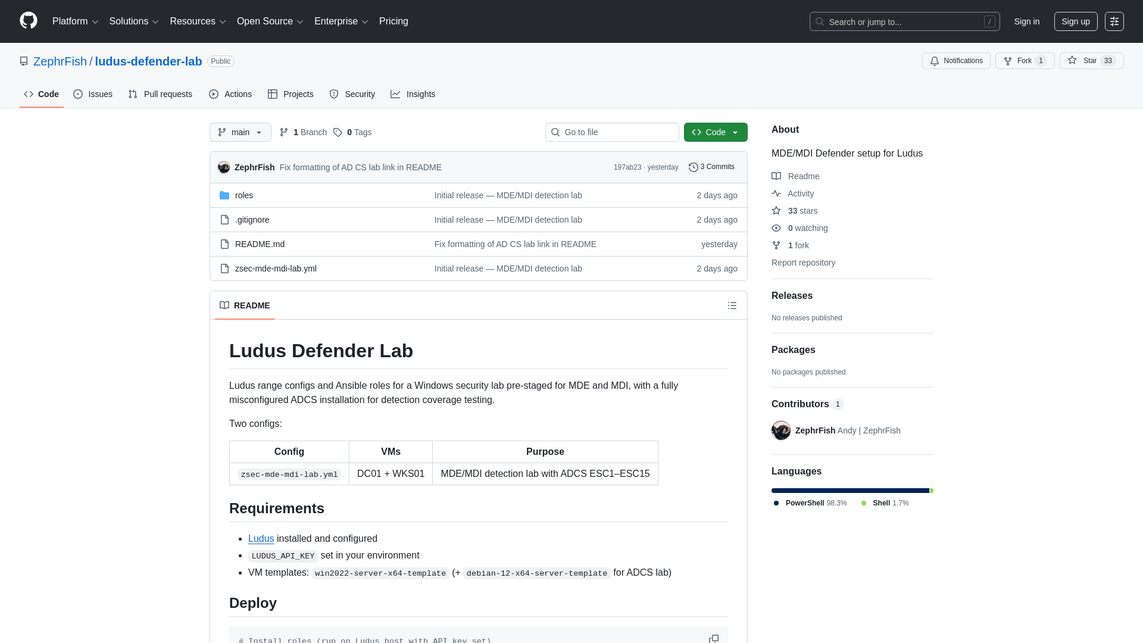Open the main branch dropdown
Viewport: 1143px width, 643px height.
pyautogui.click(x=240, y=132)
